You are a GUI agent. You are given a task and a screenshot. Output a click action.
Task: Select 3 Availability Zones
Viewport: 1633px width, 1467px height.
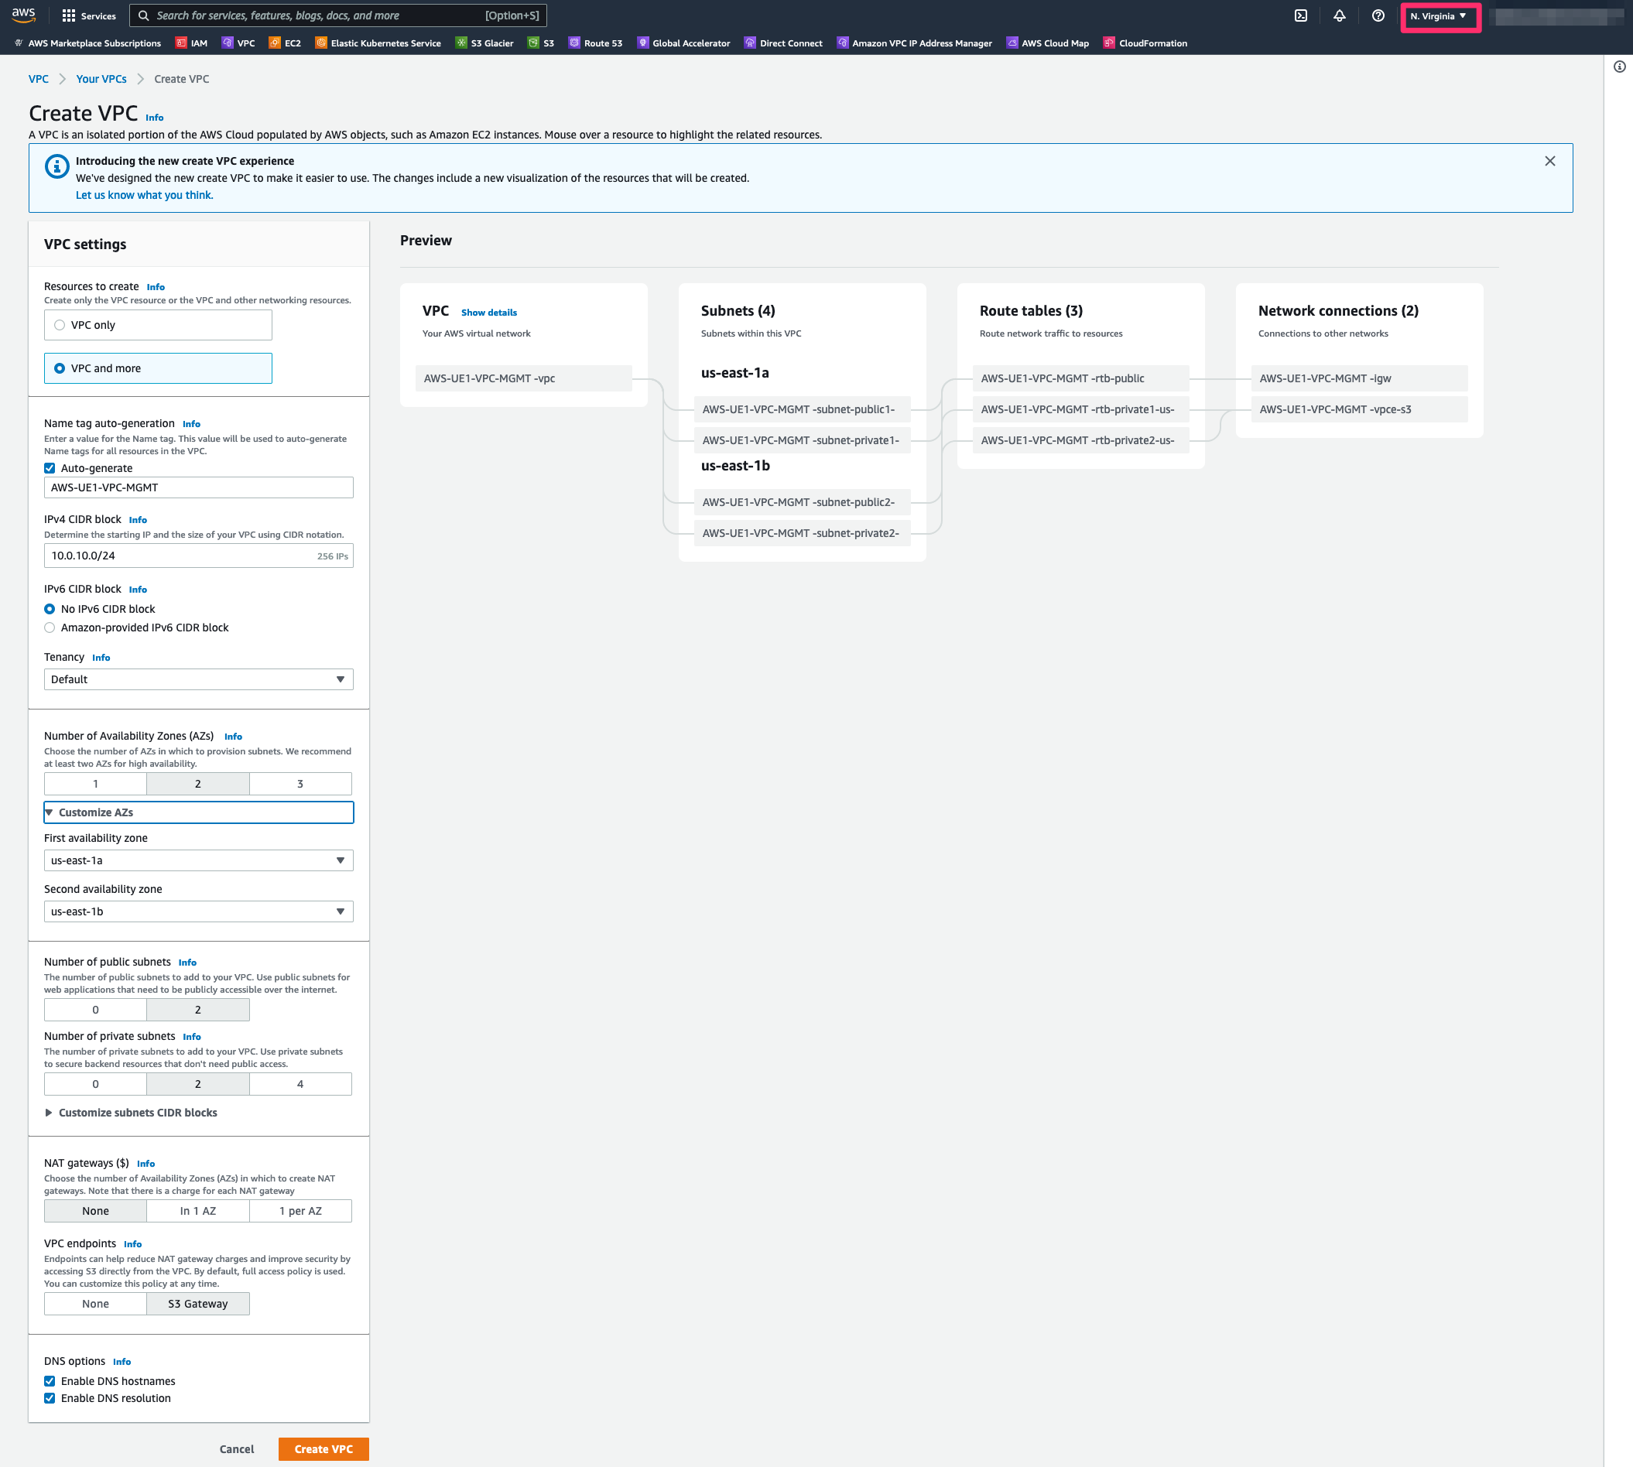pos(300,783)
